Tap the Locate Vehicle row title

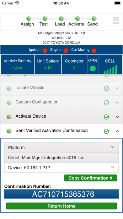point(30,87)
